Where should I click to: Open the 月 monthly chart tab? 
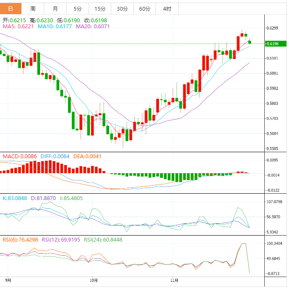(x=55, y=9)
